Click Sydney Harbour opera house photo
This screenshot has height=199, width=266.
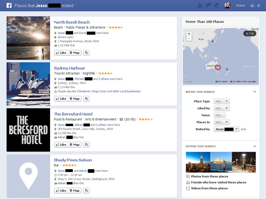(28, 84)
